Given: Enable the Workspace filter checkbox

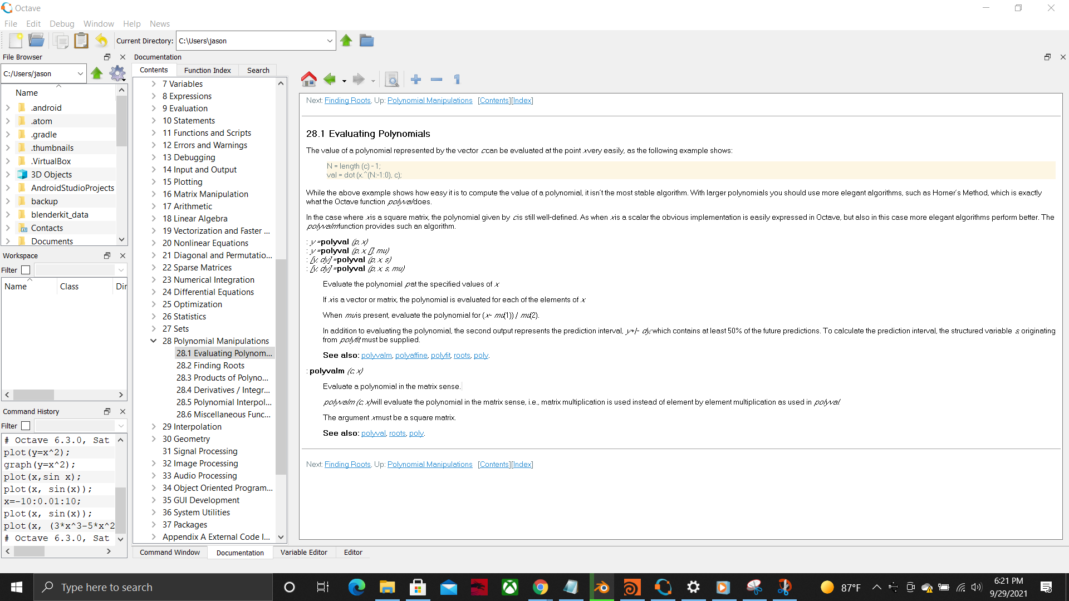Looking at the screenshot, I should [x=26, y=270].
